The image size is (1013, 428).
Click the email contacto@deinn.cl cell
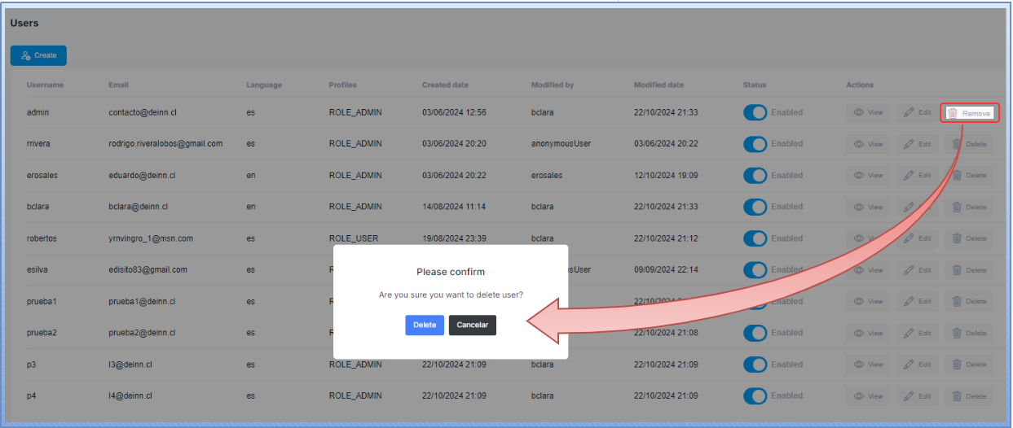(x=142, y=113)
